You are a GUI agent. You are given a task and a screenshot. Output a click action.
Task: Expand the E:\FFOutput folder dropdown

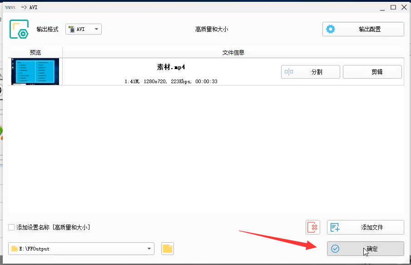tap(149, 249)
